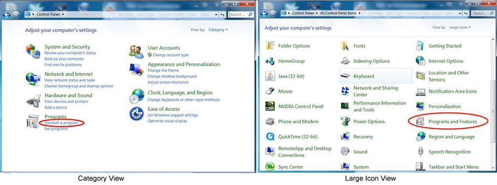497x185 pixels.
Task: Click search box in Category View window
Action: pyautogui.click(x=241, y=15)
